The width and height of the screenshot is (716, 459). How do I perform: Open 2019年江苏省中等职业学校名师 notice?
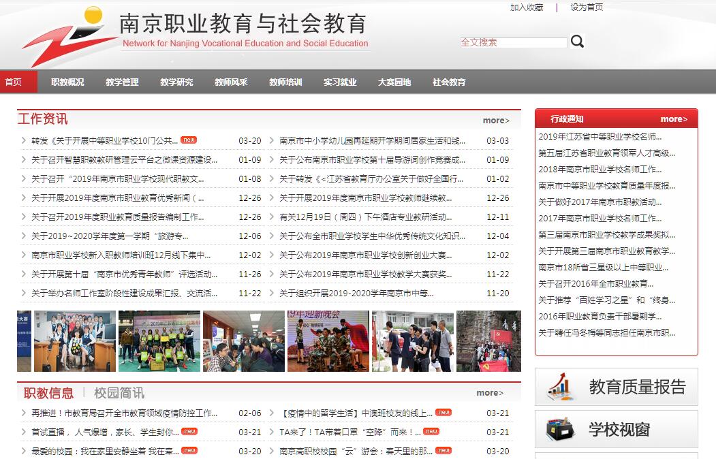[x=600, y=137]
